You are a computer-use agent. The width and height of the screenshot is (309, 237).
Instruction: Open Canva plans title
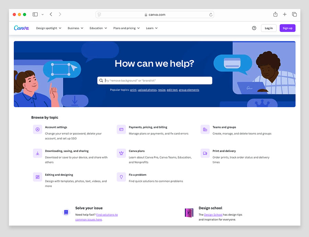137,151
